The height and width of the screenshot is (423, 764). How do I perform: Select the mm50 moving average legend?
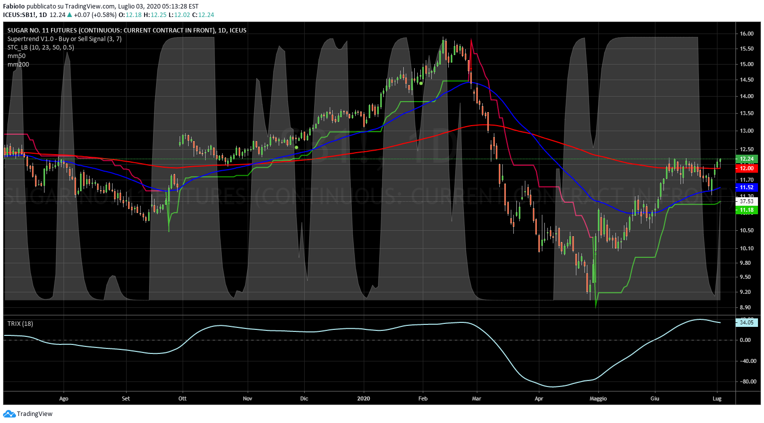[x=17, y=56]
